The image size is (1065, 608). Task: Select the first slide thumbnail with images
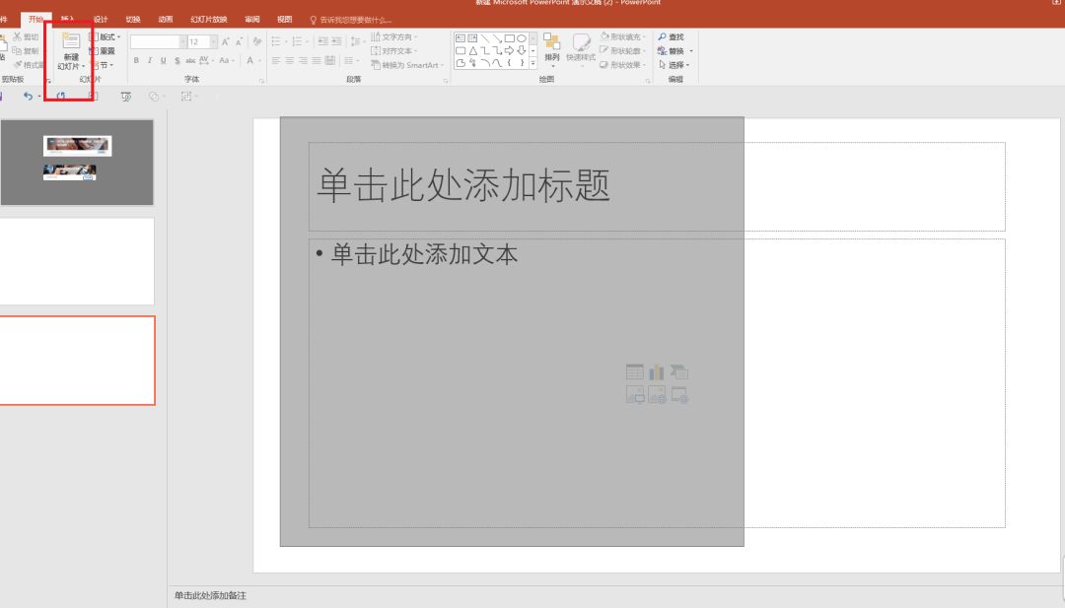pyautogui.click(x=77, y=161)
